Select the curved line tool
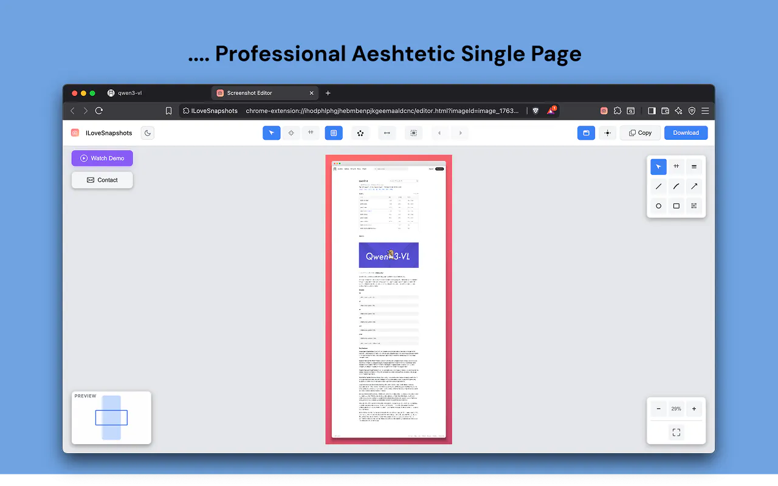The height and width of the screenshot is (486, 778). pyautogui.click(x=676, y=187)
